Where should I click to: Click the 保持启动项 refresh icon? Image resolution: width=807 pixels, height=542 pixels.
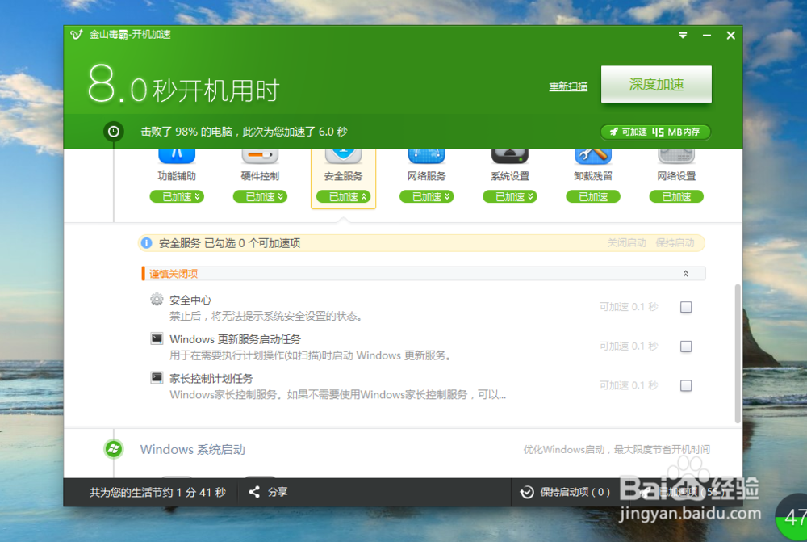pos(526,492)
